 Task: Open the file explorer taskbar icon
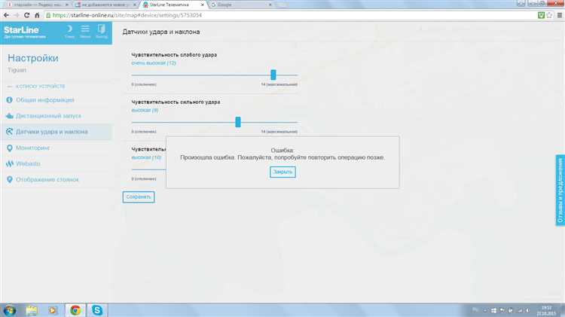pos(32,310)
